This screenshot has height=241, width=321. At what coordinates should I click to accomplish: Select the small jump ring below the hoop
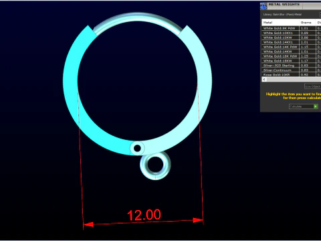(155, 165)
